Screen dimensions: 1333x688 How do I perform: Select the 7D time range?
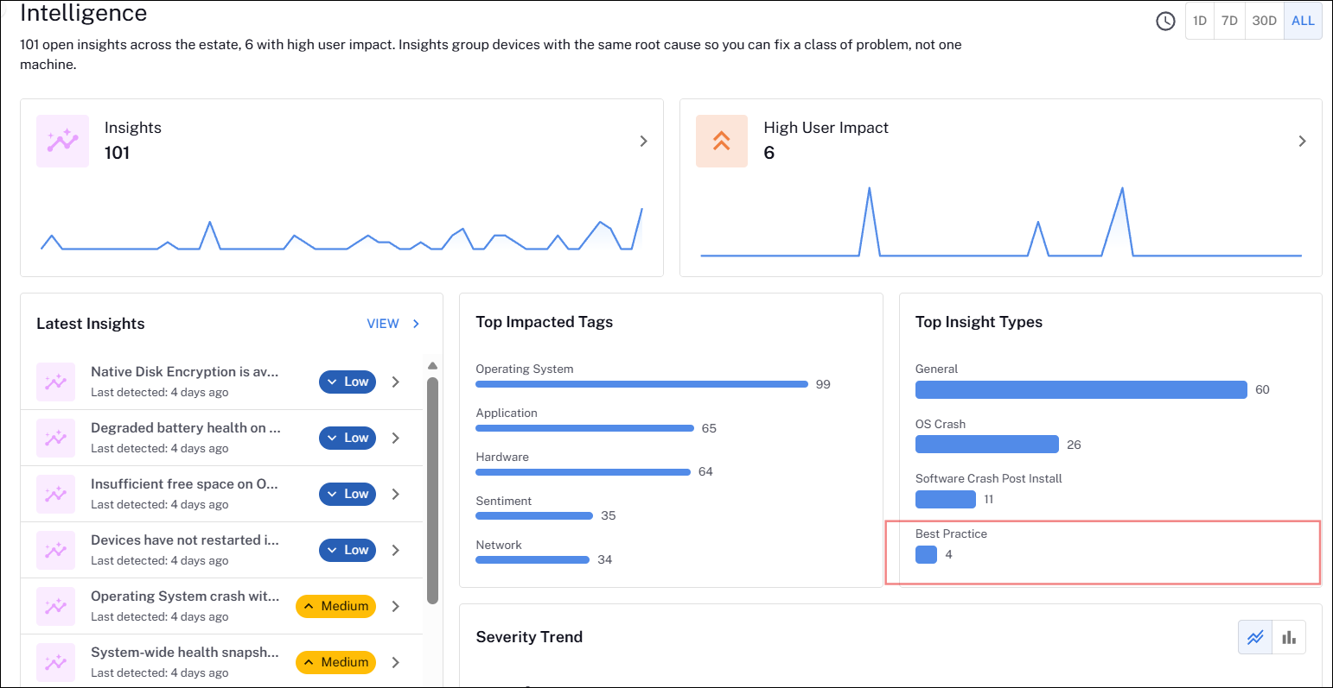coord(1229,21)
